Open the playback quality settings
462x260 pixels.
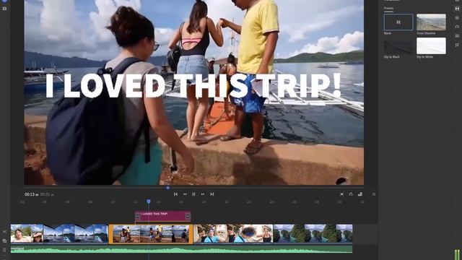click(360, 194)
